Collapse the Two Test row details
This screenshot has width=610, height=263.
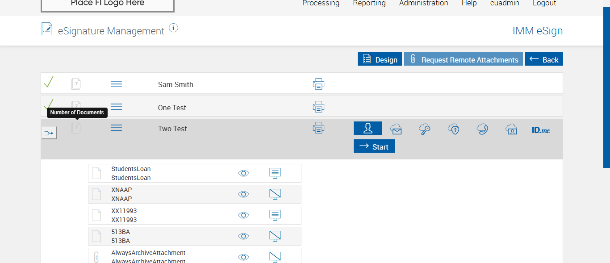pyautogui.click(x=116, y=128)
